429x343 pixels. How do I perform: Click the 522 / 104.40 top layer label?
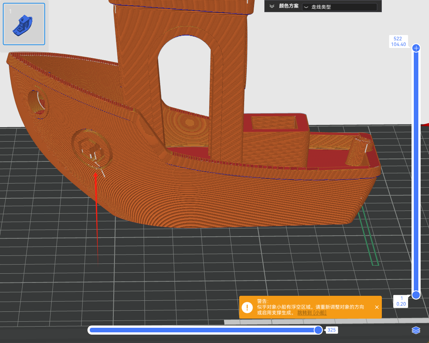[398, 41]
